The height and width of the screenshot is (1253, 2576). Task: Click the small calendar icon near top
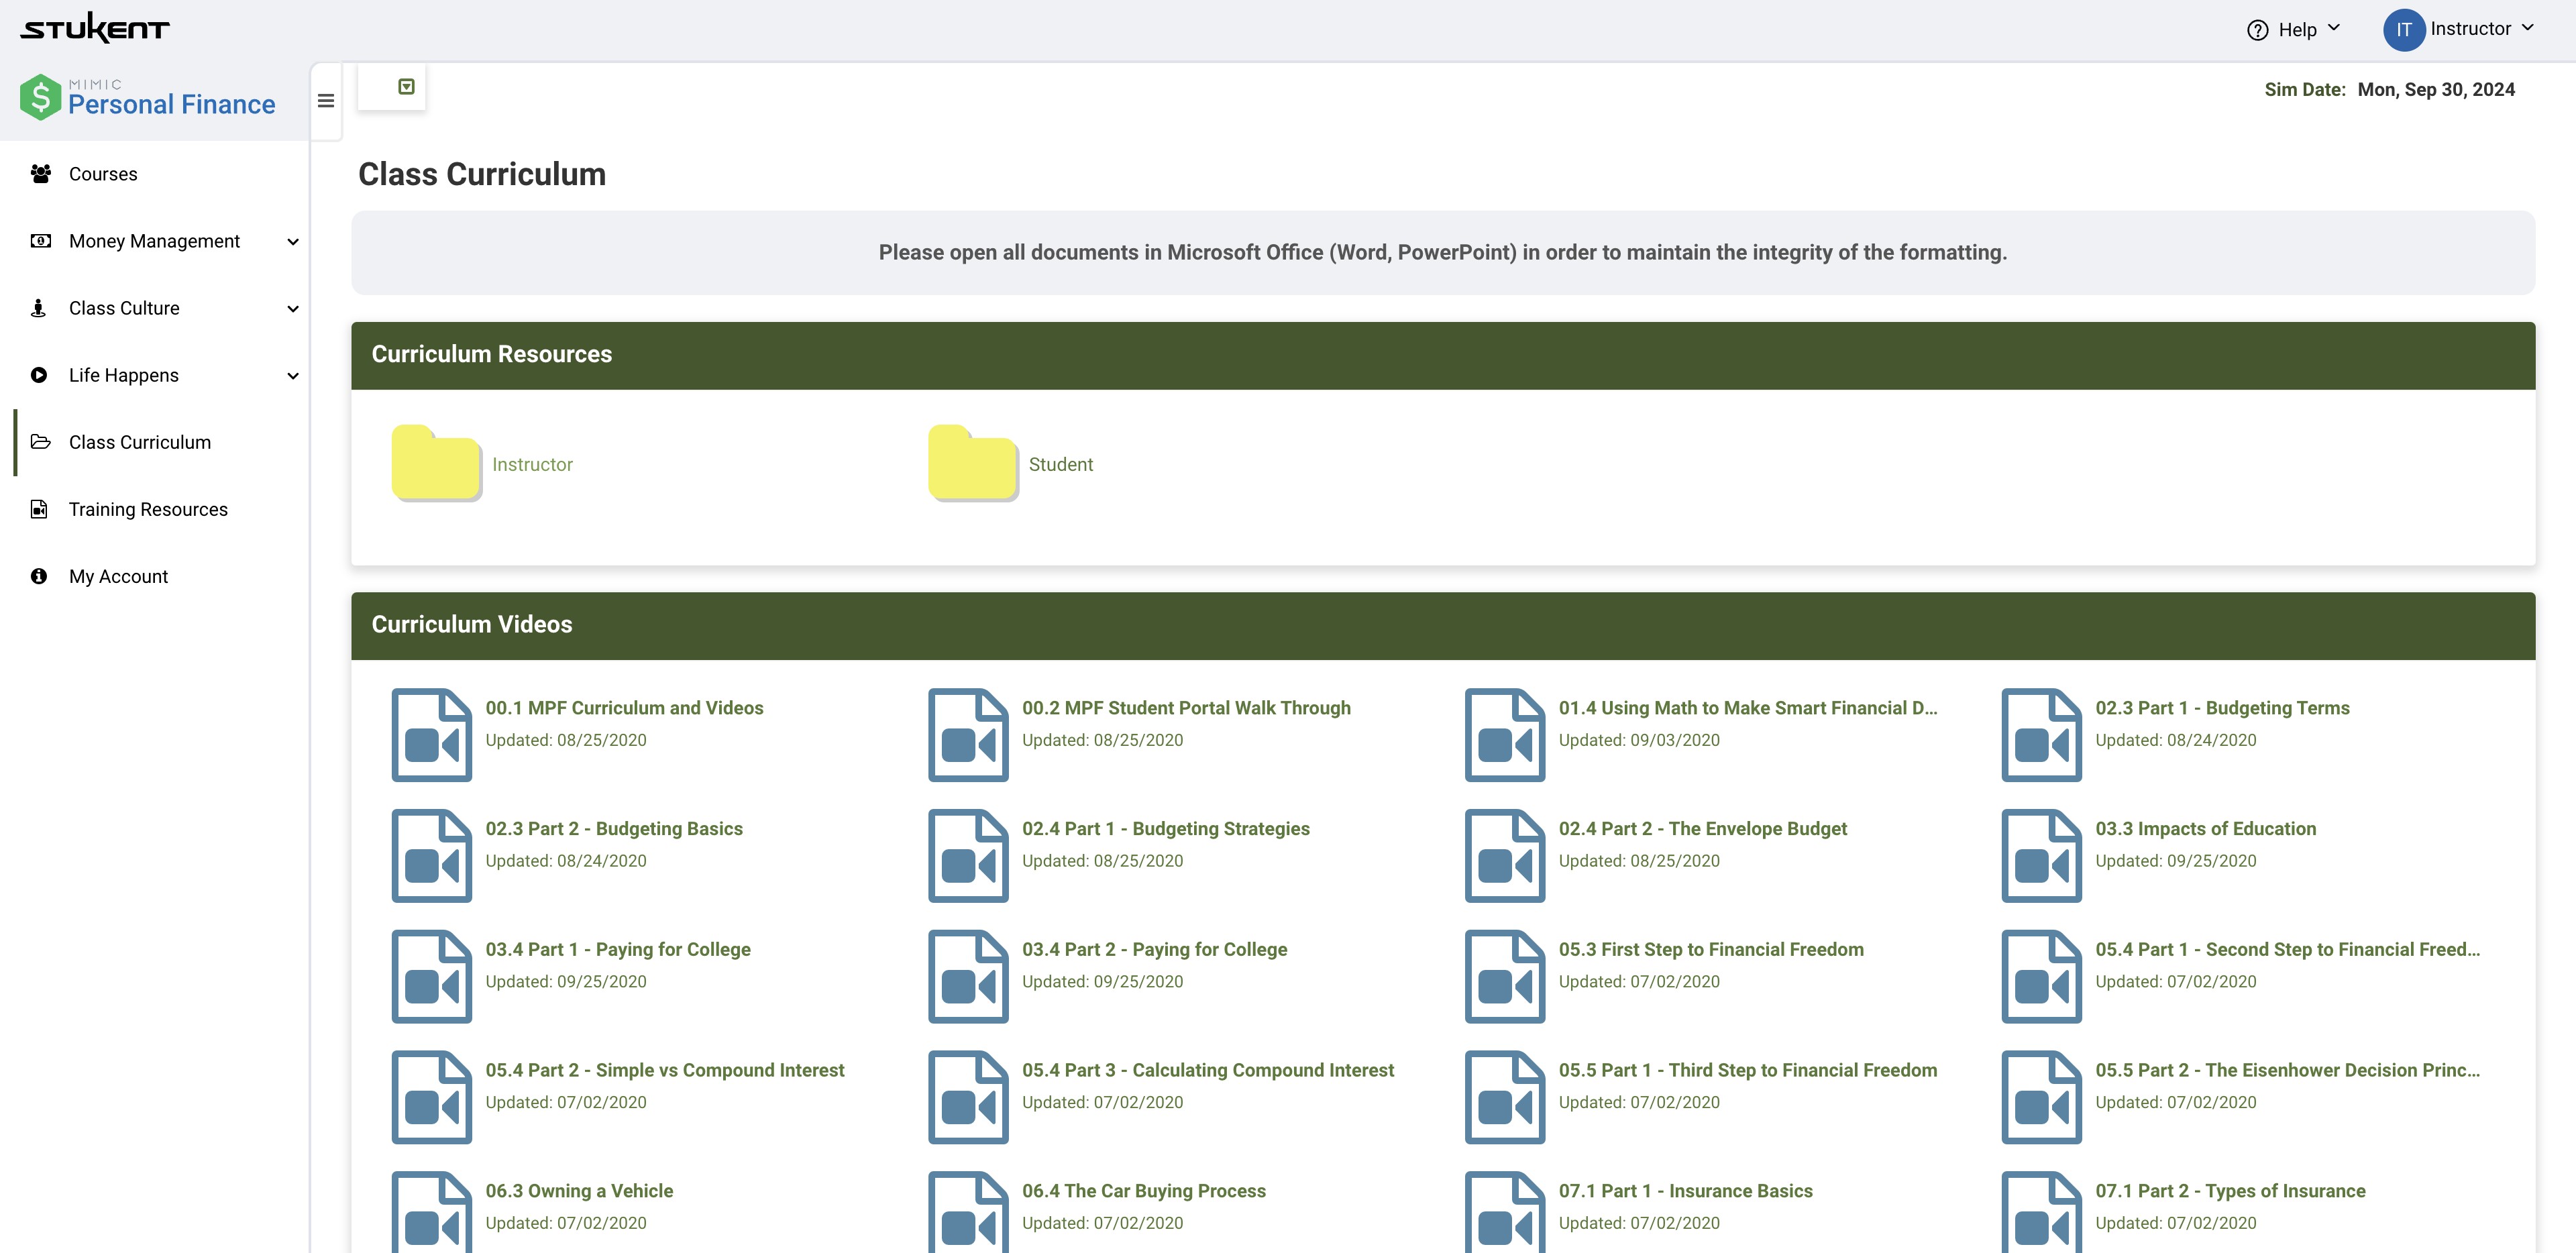click(406, 87)
